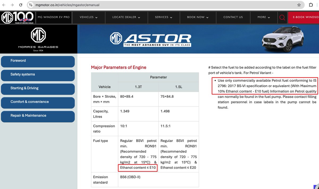
Task: Click the Bore × Stroke row label
Action: click(104, 99)
